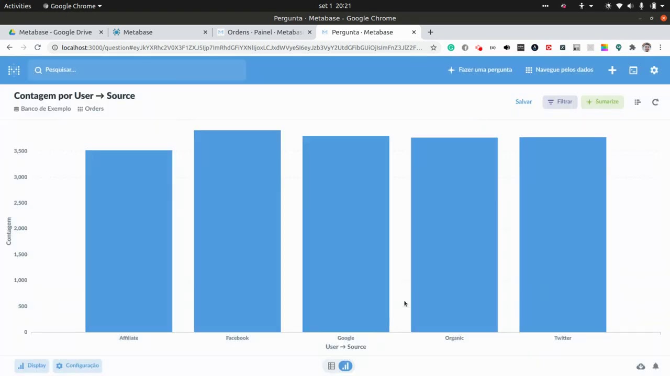This screenshot has width=670, height=376.
Task: Click the Contagem por User → Source title
Action: [x=74, y=96]
